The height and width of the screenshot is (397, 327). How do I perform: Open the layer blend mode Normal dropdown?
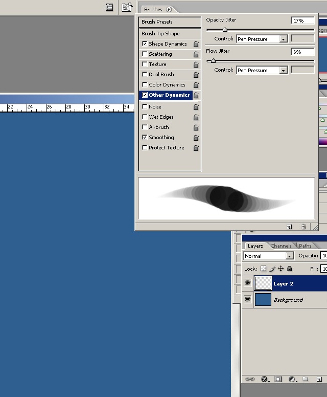269,256
